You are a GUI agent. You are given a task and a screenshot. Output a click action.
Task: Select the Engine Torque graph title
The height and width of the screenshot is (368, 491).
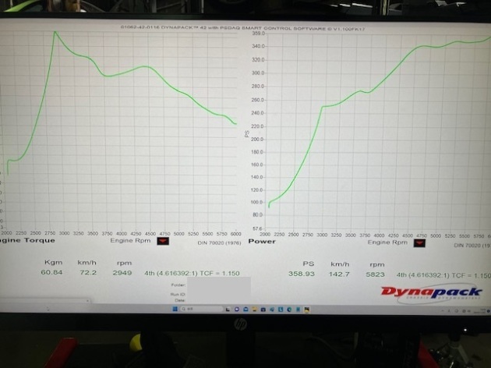click(x=23, y=242)
